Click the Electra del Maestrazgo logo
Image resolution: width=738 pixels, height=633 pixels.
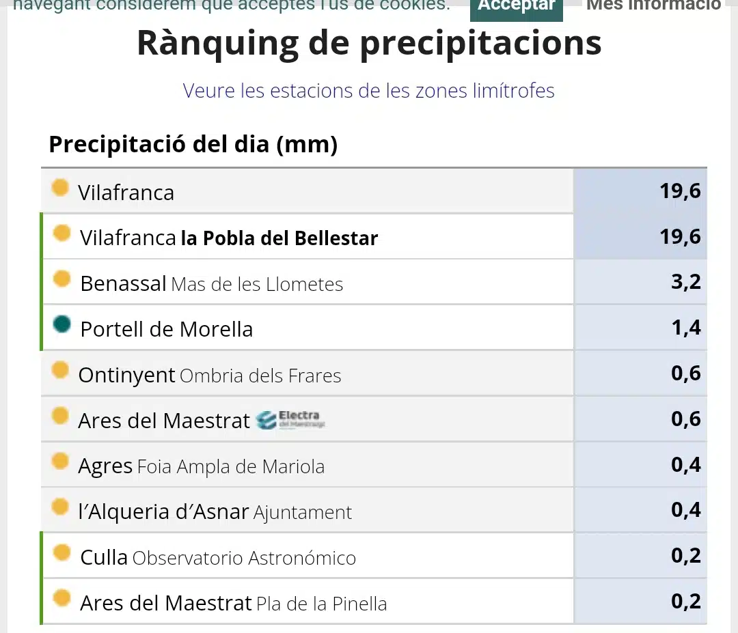coord(291,419)
